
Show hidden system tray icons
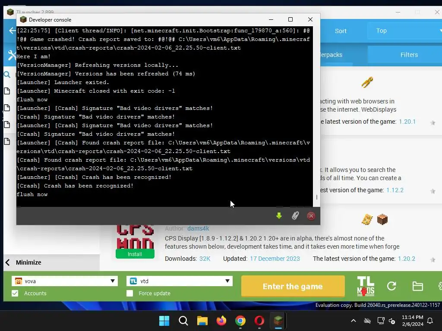[353, 321]
